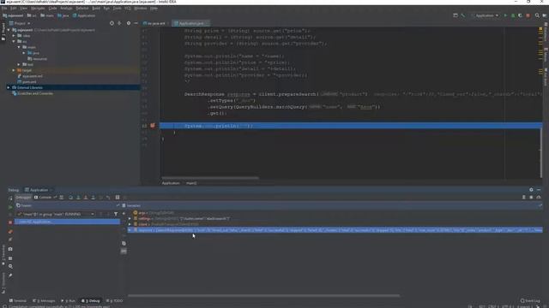Select the Console tab in Debug panel
The width and height of the screenshot is (549, 308).
(x=43, y=198)
